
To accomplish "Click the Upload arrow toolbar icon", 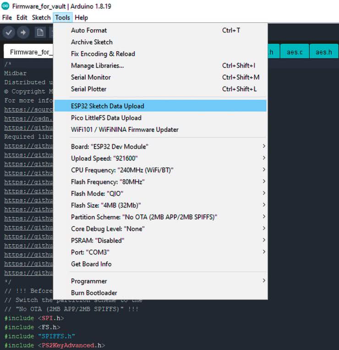I will click(23, 32).
